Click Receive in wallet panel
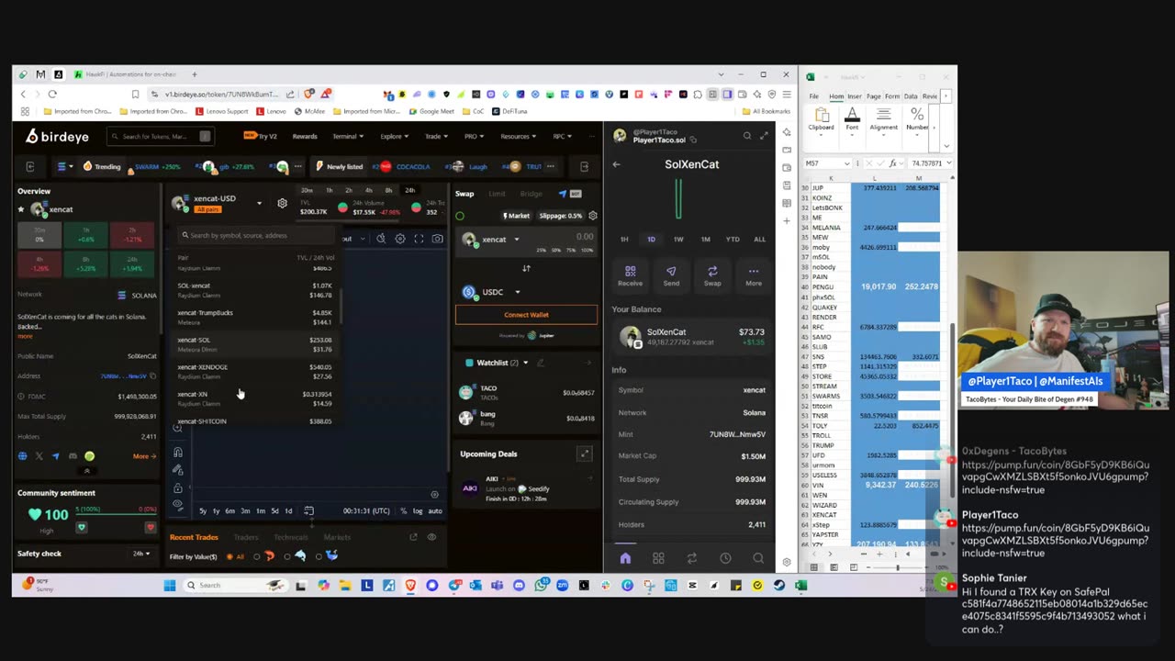This screenshot has width=1175, height=661. (x=630, y=275)
